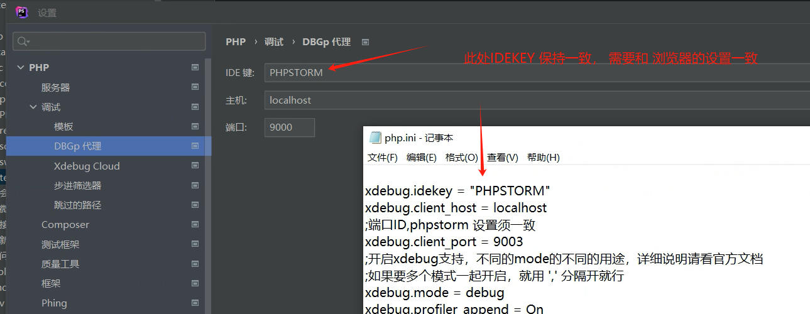Select Xdebug Cloud in the tree
The image size is (810, 314).
(x=87, y=166)
